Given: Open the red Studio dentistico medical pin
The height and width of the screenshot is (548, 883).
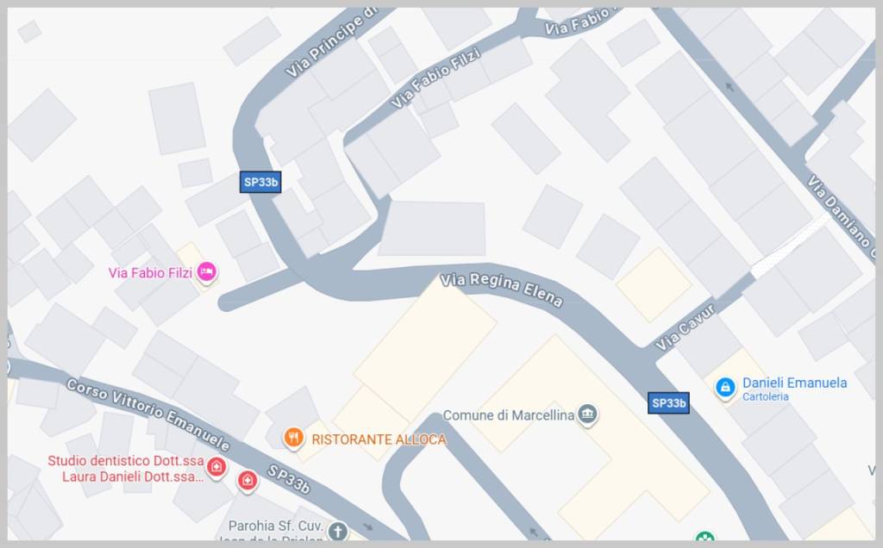Looking at the screenshot, I should tap(216, 467).
